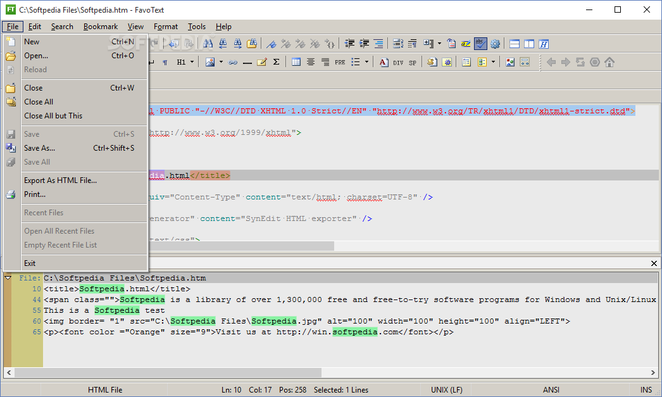Image resolution: width=662 pixels, height=397 pixels.
Task: Click the yellow highlighter 'a' icon
Action: coord(466,44)
